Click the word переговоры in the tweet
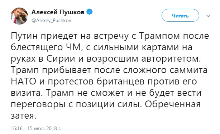The image size is (220, 134). pyautogui.click(x=38, y=104)
